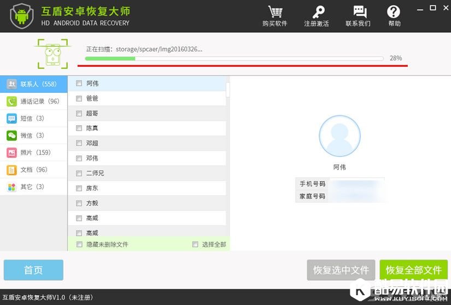Select contact name 阿伟 in list

click(x=92, y=84)
